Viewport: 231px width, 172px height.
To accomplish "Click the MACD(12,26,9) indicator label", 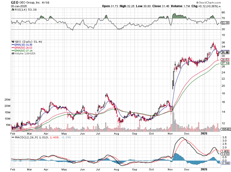I will (27, 137).
